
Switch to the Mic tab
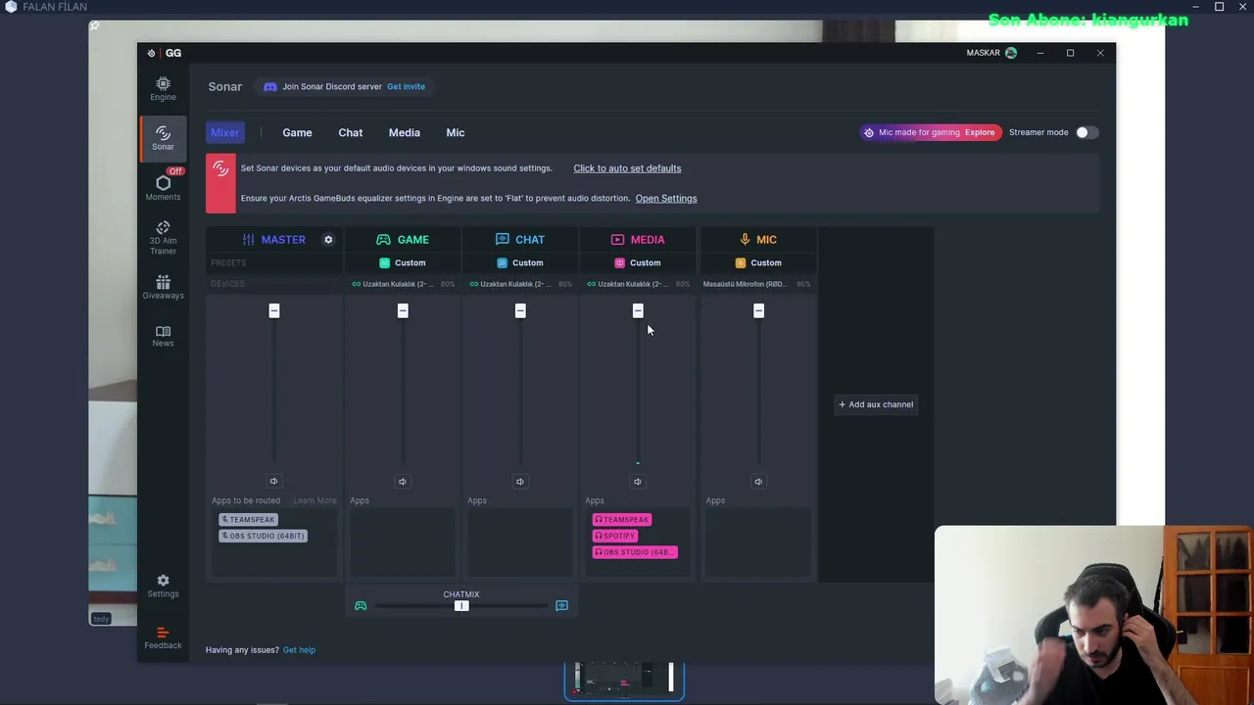pyautogui.click(x=456, y=132)
